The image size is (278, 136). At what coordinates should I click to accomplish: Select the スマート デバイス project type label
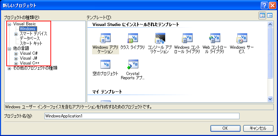coord(33,34)
